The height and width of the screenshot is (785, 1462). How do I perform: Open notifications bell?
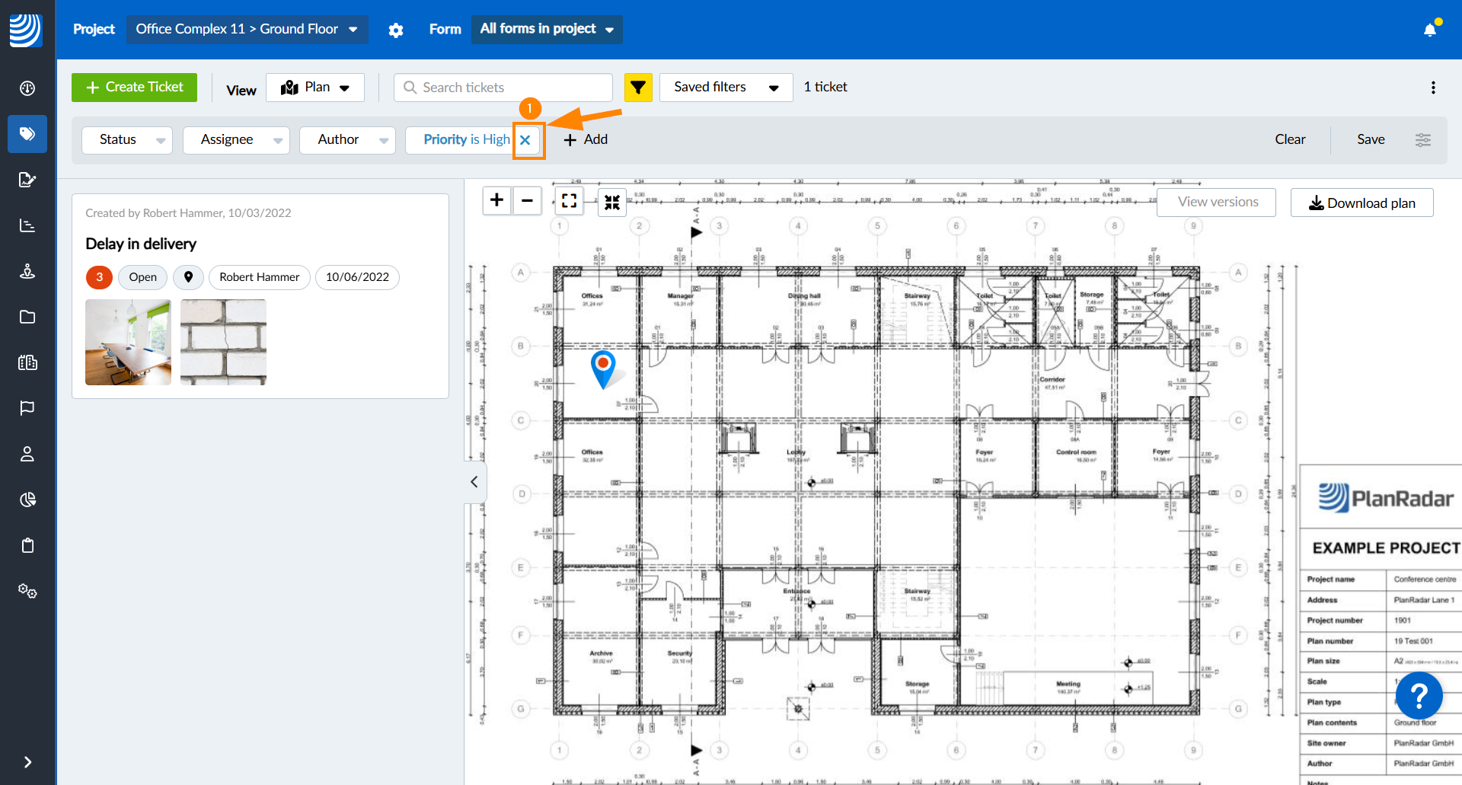click(x=1430, y=30)
